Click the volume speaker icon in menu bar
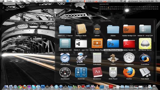Screen dimensions: 160x90 [x=125, y=1]
